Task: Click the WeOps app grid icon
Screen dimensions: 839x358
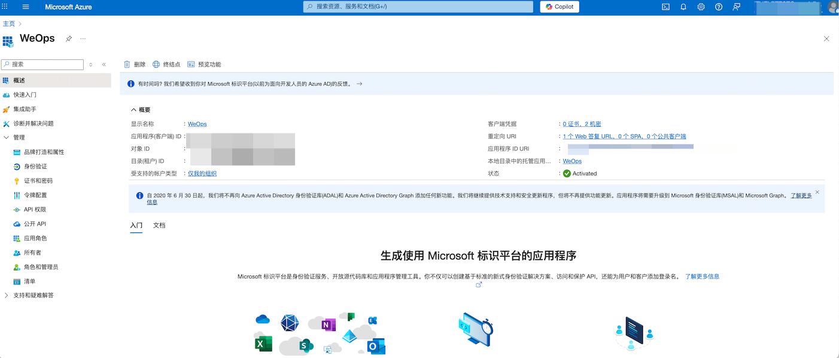Action: coord(8,41)
